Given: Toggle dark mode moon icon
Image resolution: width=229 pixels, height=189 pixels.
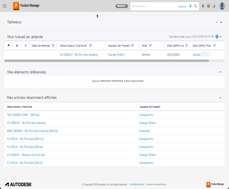Looking at the screenshot, I should [214, 6].
